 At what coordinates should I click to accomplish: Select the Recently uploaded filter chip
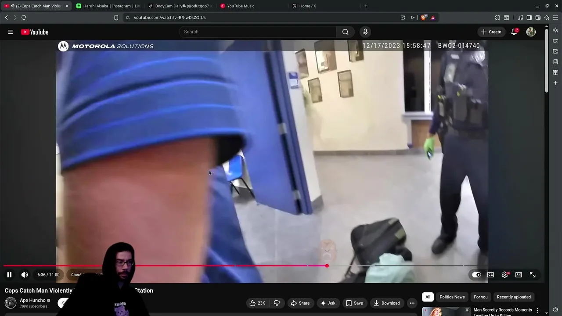pyautogui.click(x=514, y=297)
